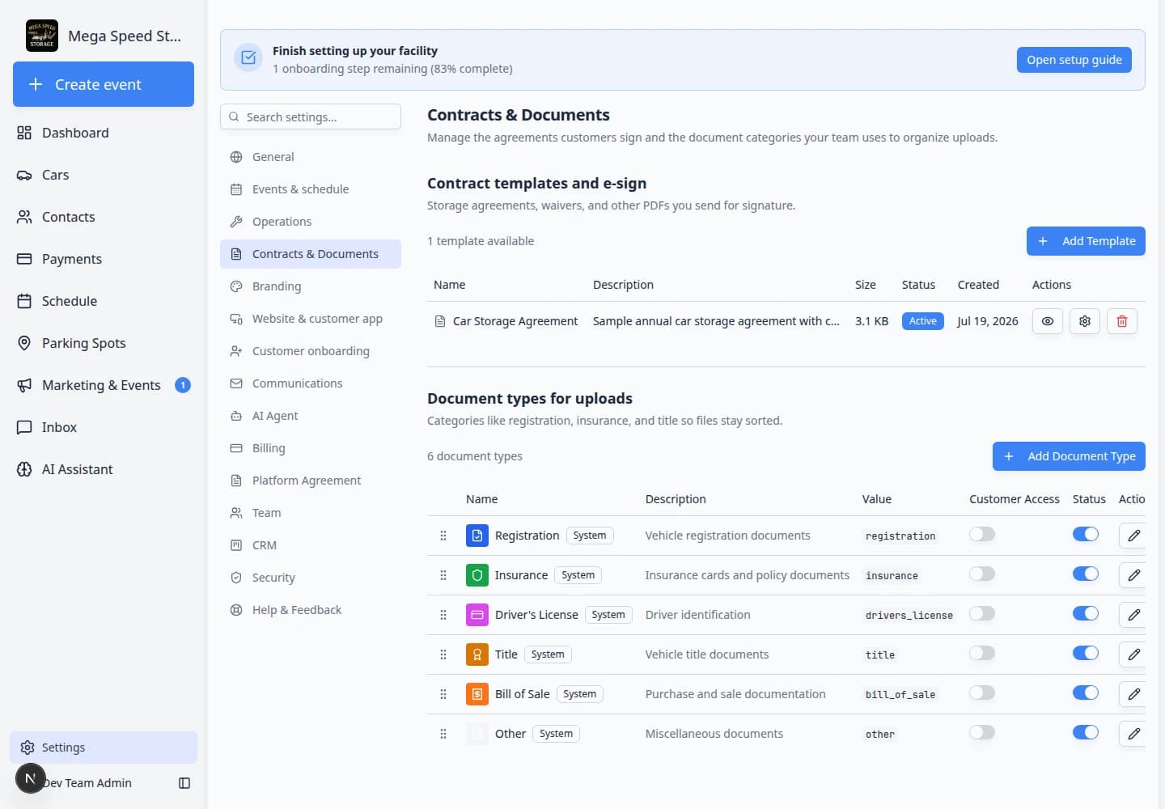Open AI Assistant in sidebar
Viewport: 1165px width, 809px height.
104,469
